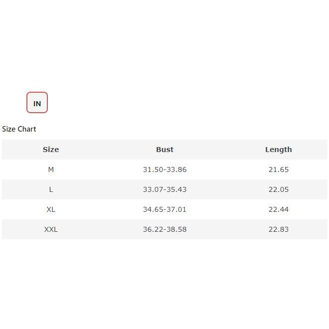Click bust value 33.07-35.43

click(164, 189)
